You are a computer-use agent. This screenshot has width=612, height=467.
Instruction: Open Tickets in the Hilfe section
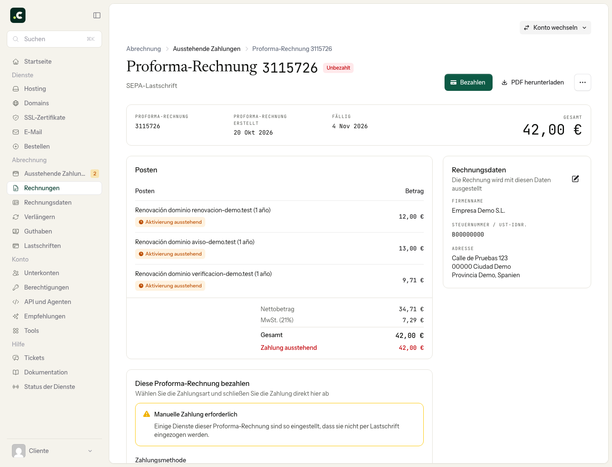point(54,358)
